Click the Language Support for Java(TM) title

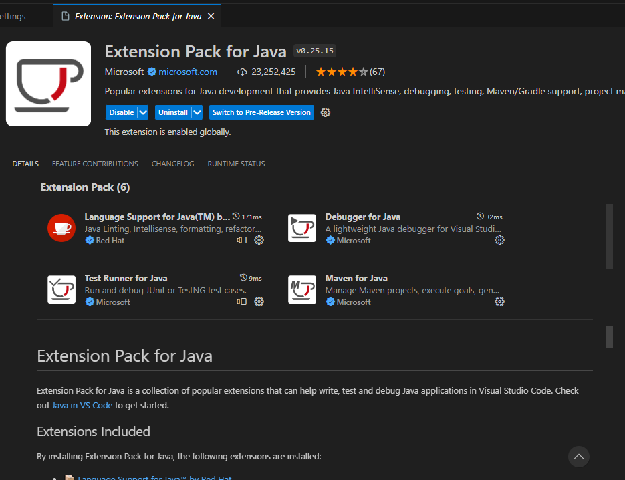(157, 217)
